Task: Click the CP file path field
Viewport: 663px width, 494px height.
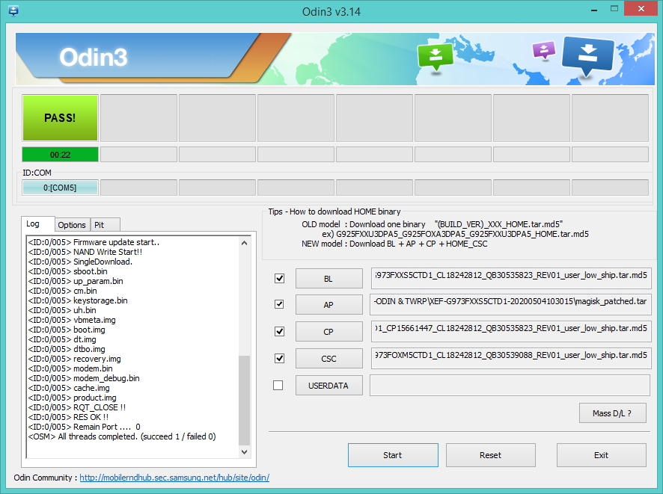Action: pyautogui.click(x=510, y=331)
